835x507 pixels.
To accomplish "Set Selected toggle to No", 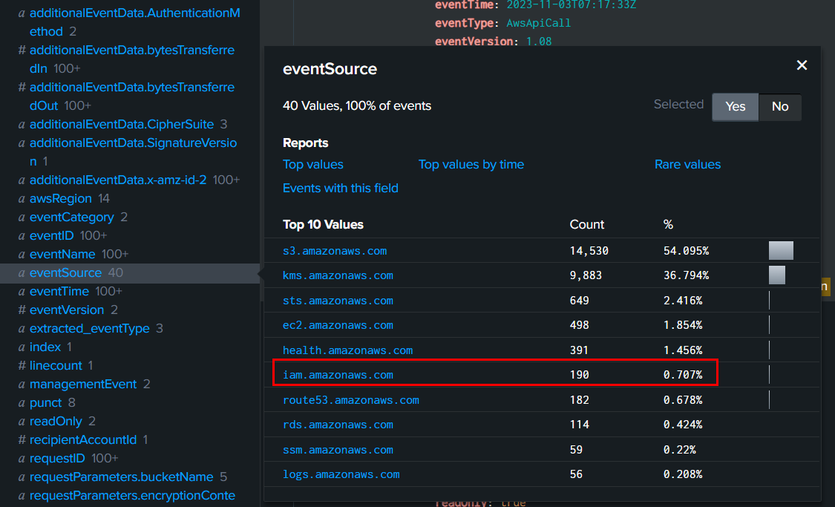I will click(779, 107).
